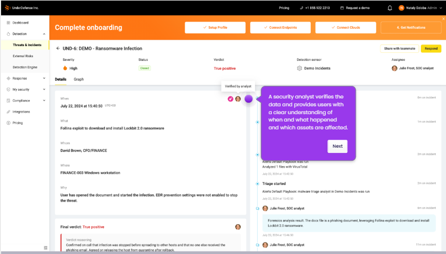The width and height of the screenshot is (446, 254).
Task: Click the My security shield icon
Action: [x=8, y=90]
